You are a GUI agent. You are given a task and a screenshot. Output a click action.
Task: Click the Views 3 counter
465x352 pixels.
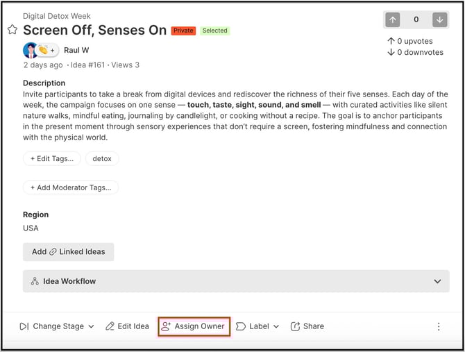125,65
